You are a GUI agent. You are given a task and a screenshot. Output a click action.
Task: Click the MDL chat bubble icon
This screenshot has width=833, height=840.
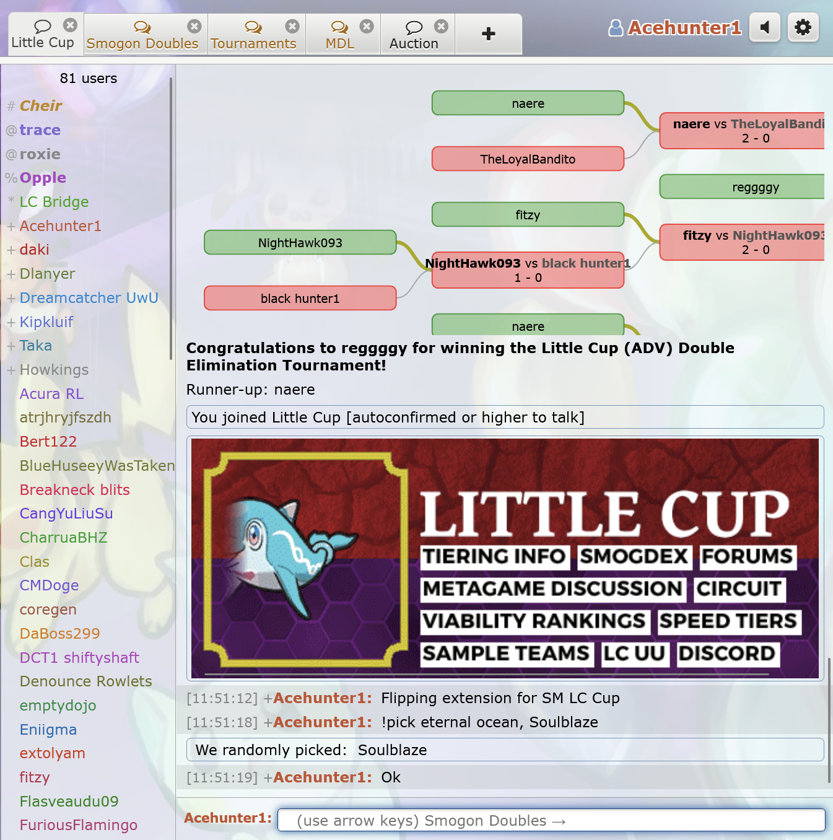[339, 27]
